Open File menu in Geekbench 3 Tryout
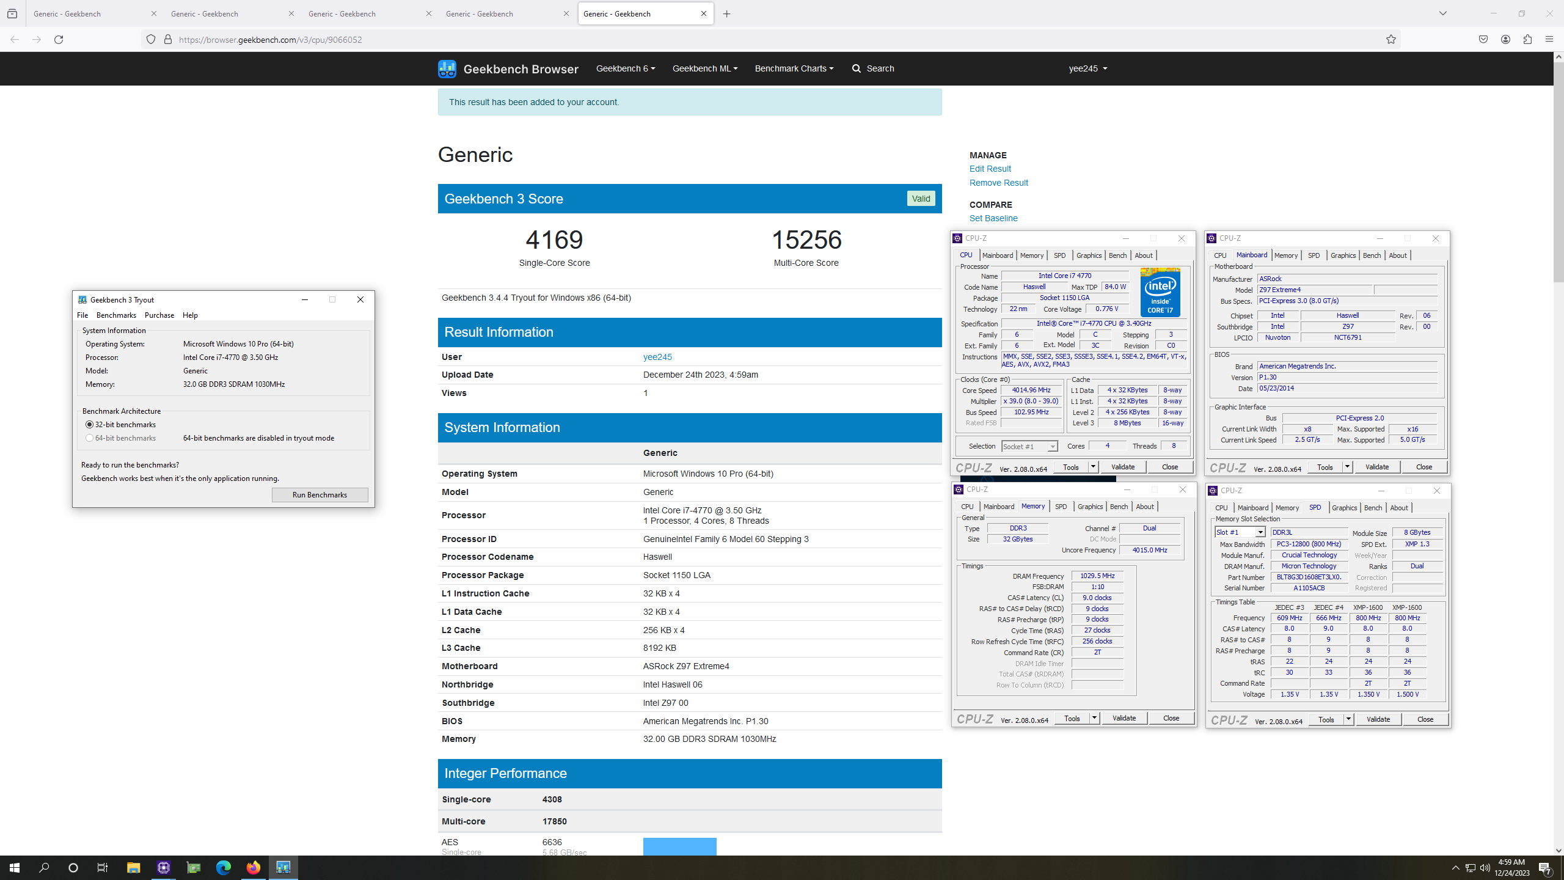 click(x=82, y=315)
